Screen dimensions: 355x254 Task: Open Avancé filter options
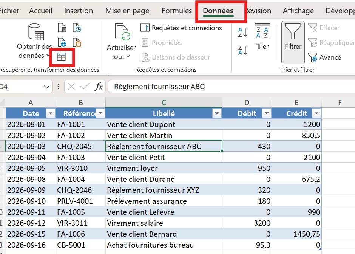tap(325, 57)
